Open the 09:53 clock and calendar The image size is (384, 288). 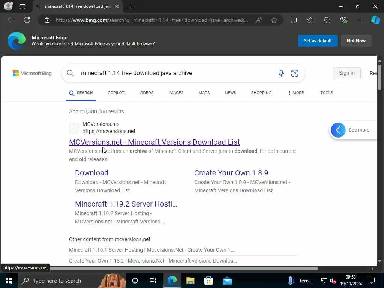351,280
